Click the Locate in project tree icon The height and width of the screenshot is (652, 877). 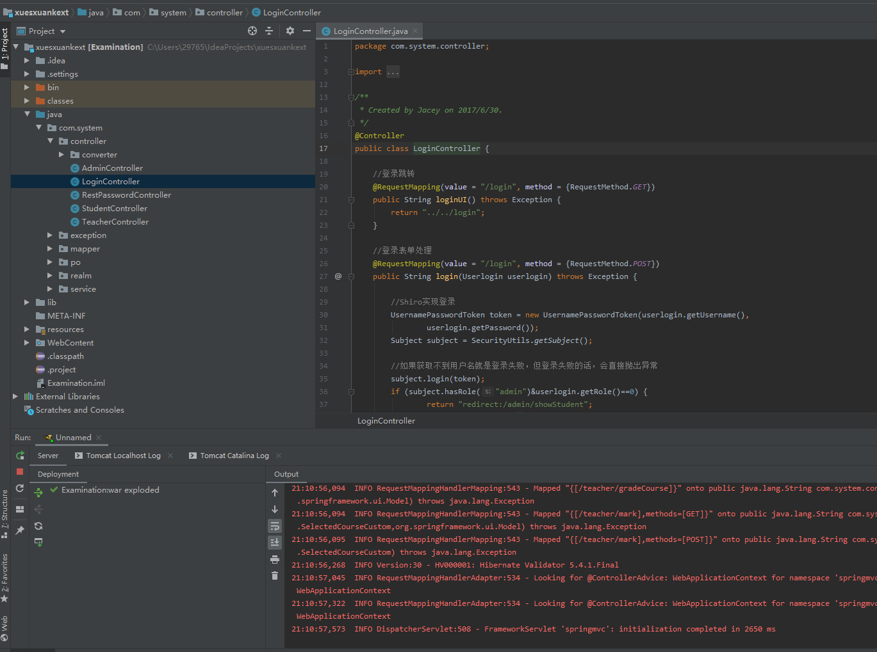click(x=252, y=31)
